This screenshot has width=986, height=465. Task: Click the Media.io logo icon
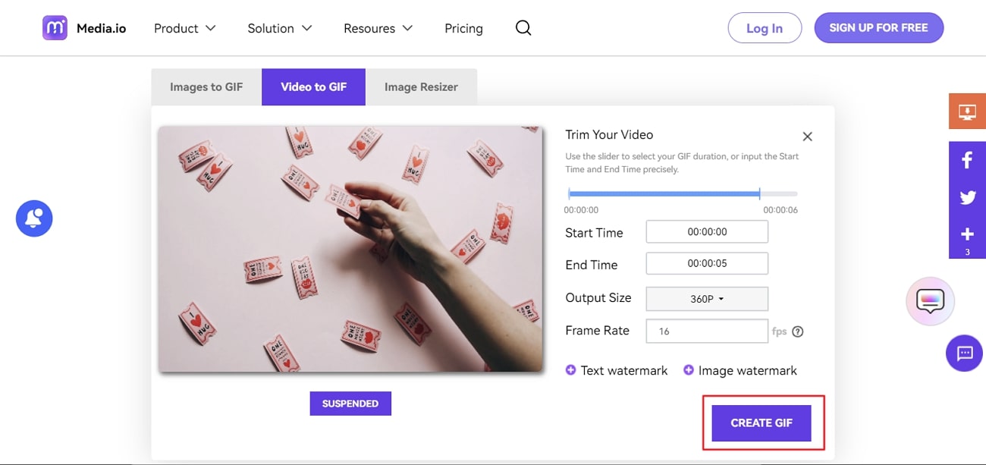click(55, 28)
